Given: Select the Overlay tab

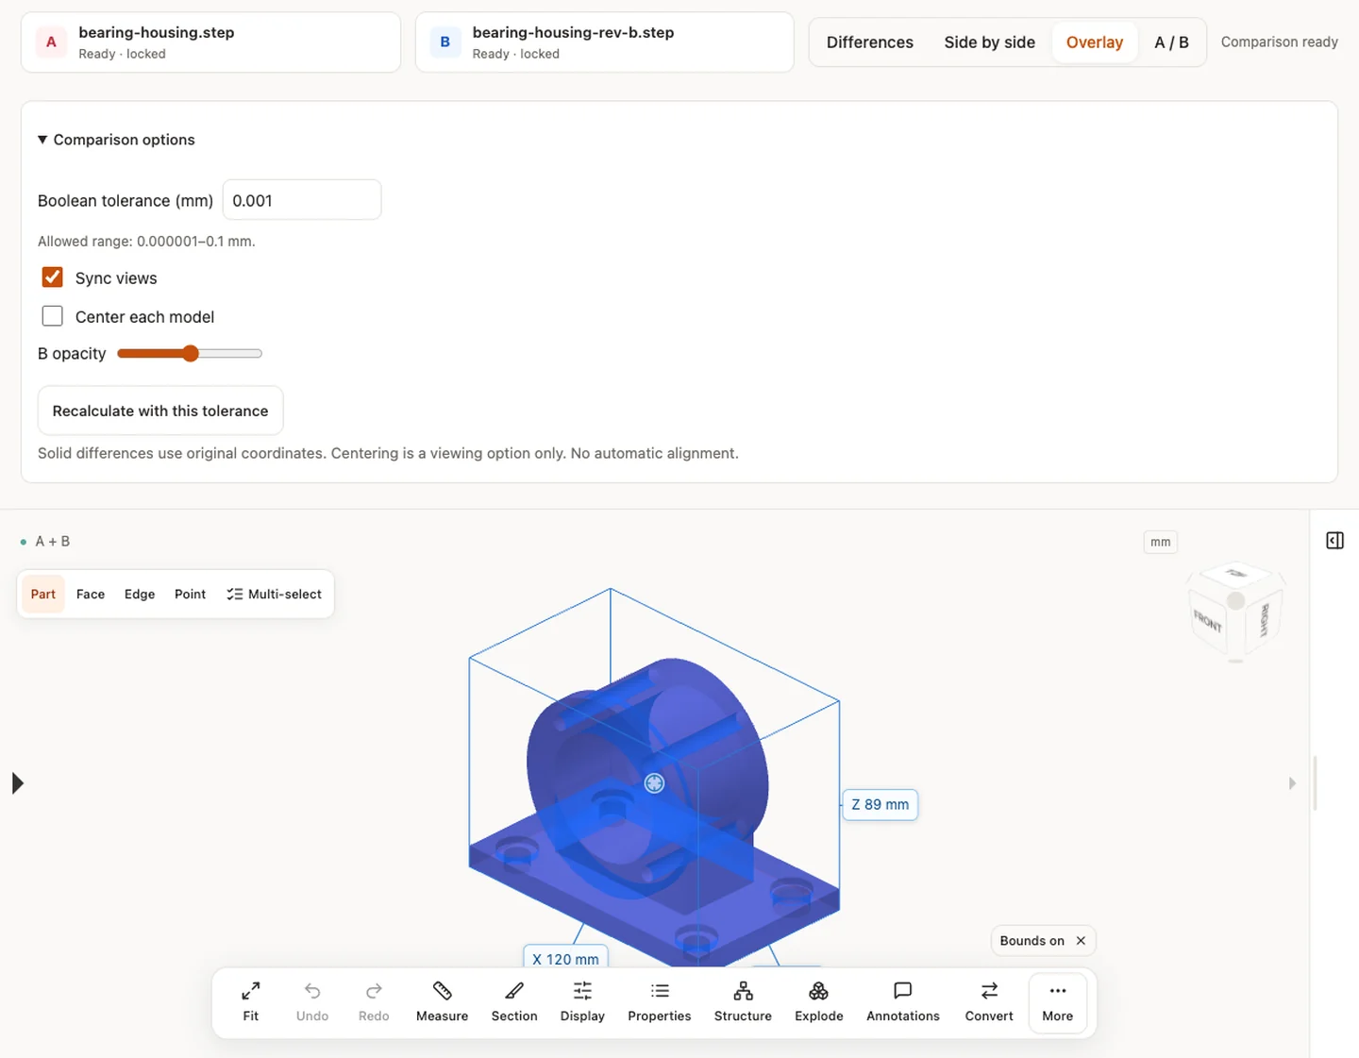Looking at the screenshot, I should (x=1095, y=42).
